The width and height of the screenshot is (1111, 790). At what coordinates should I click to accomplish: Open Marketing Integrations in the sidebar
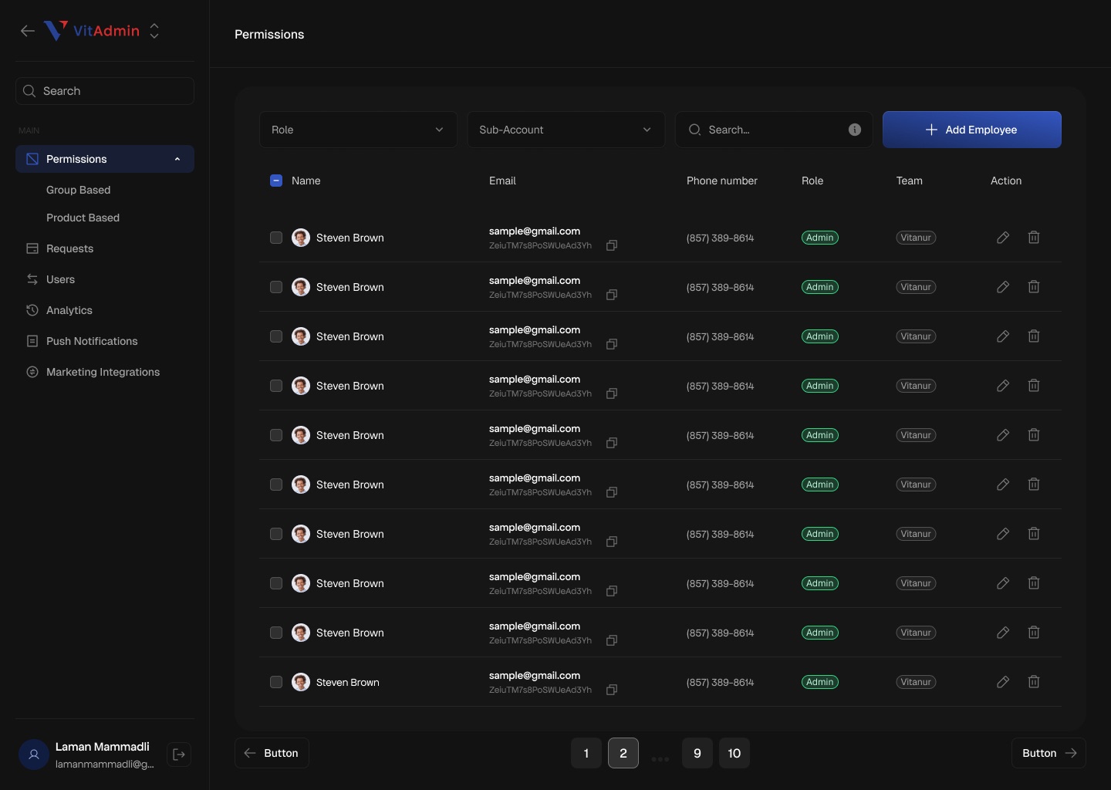[105, 372]
